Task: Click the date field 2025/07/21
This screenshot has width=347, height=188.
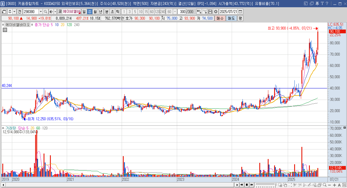Action: (229, 12)
